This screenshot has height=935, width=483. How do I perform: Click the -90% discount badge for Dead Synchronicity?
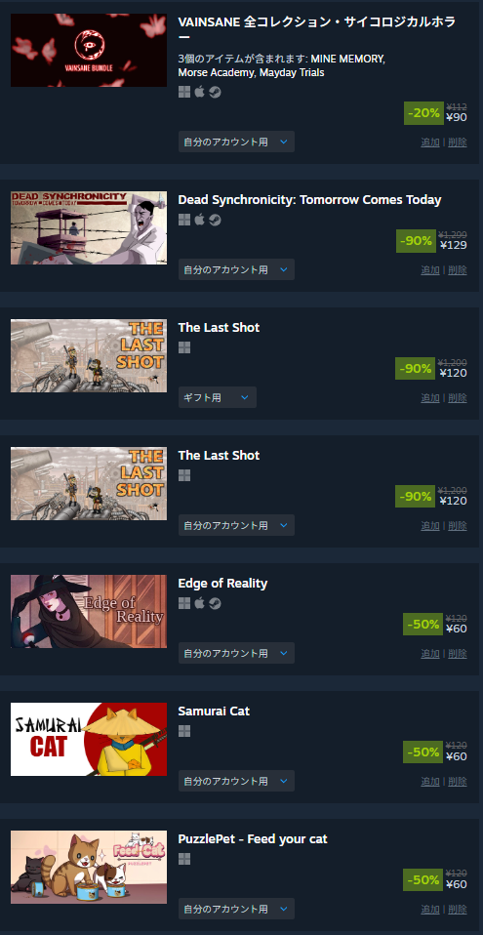(416, 241)
